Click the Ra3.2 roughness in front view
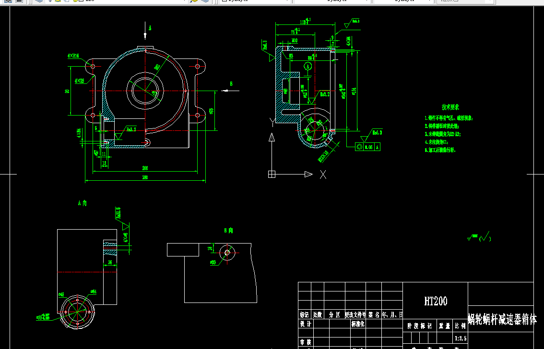The height and width of the screenshot is (349, 544). 131,129
